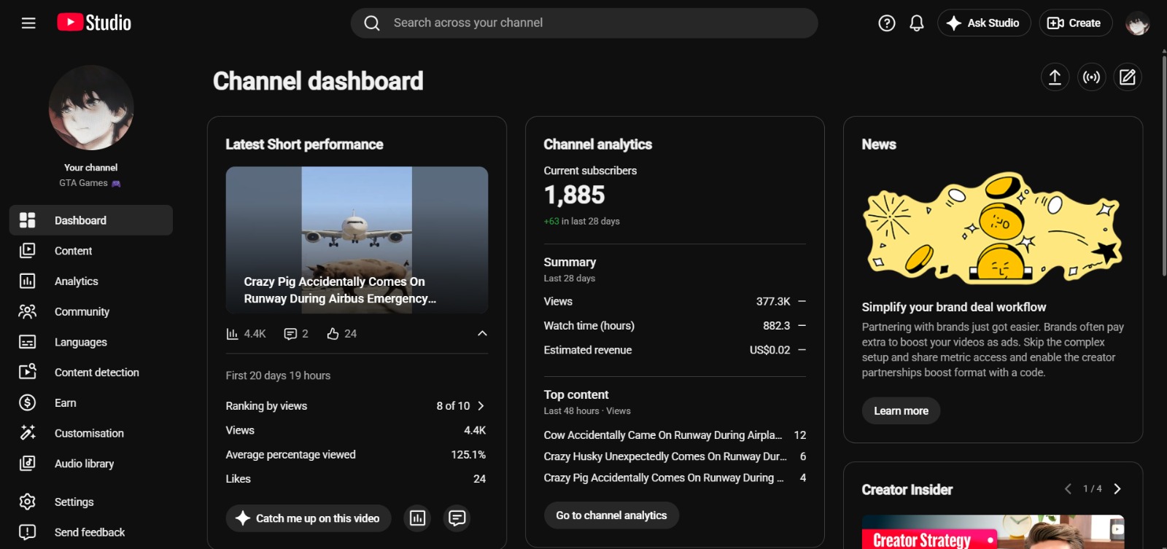Go to next Creator Insider item
The image size is (1167, 549).
point(1117,489)
